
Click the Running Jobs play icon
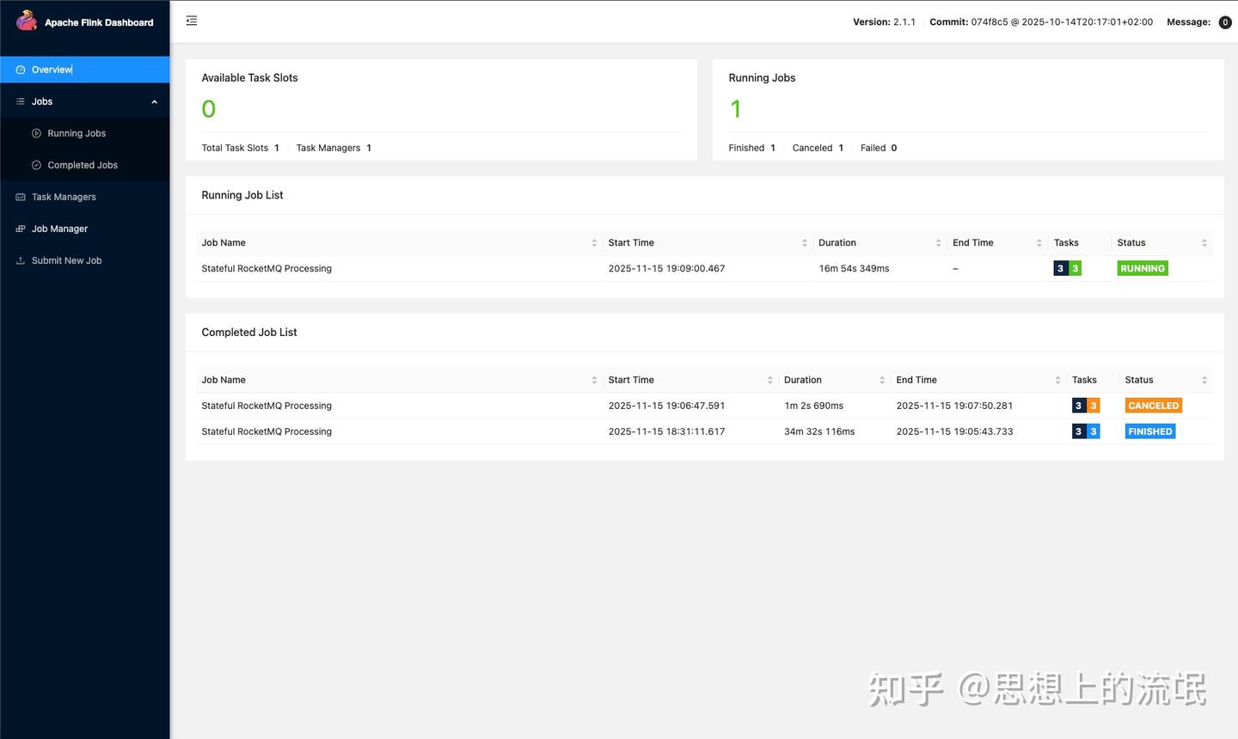tap(35, 133)
